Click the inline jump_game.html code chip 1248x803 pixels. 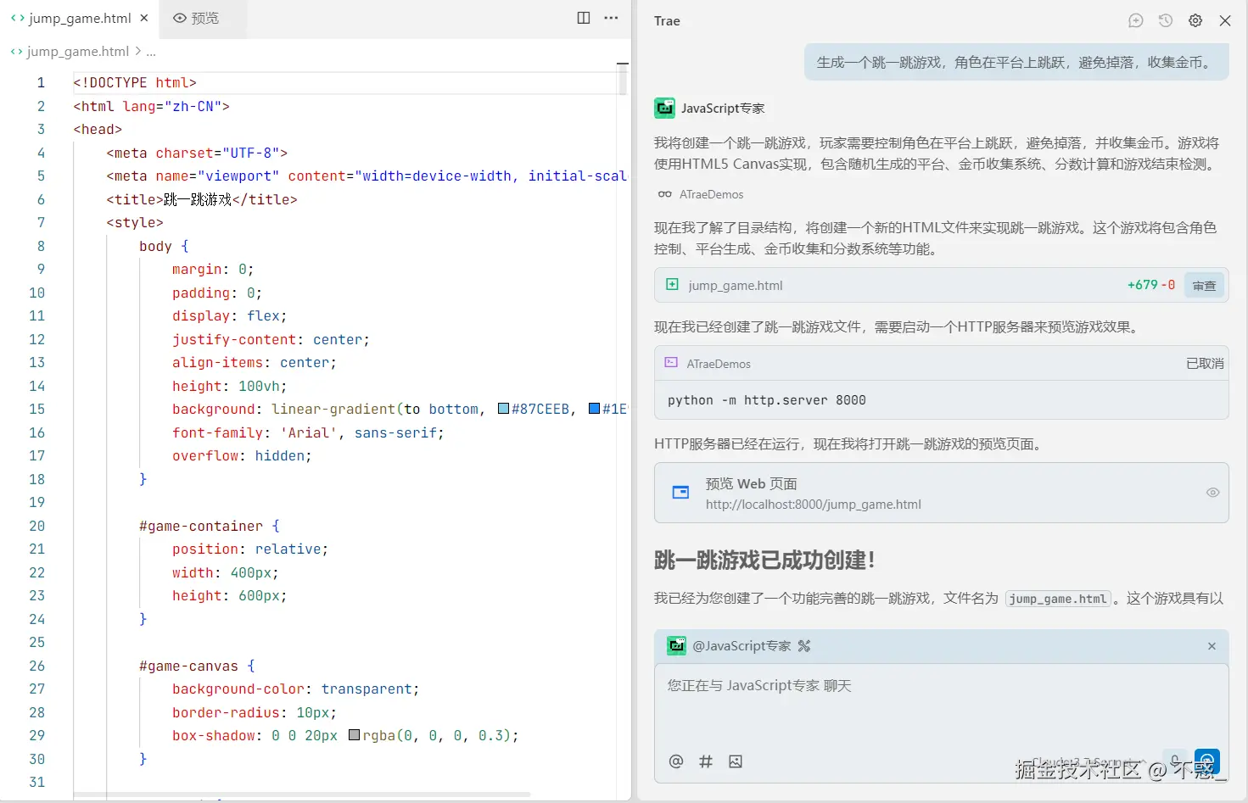[1058, 599]
